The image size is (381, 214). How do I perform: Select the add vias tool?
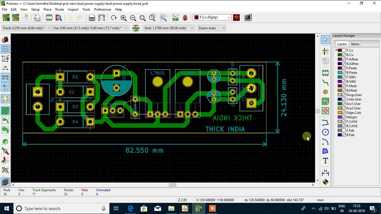pos(325,92)
